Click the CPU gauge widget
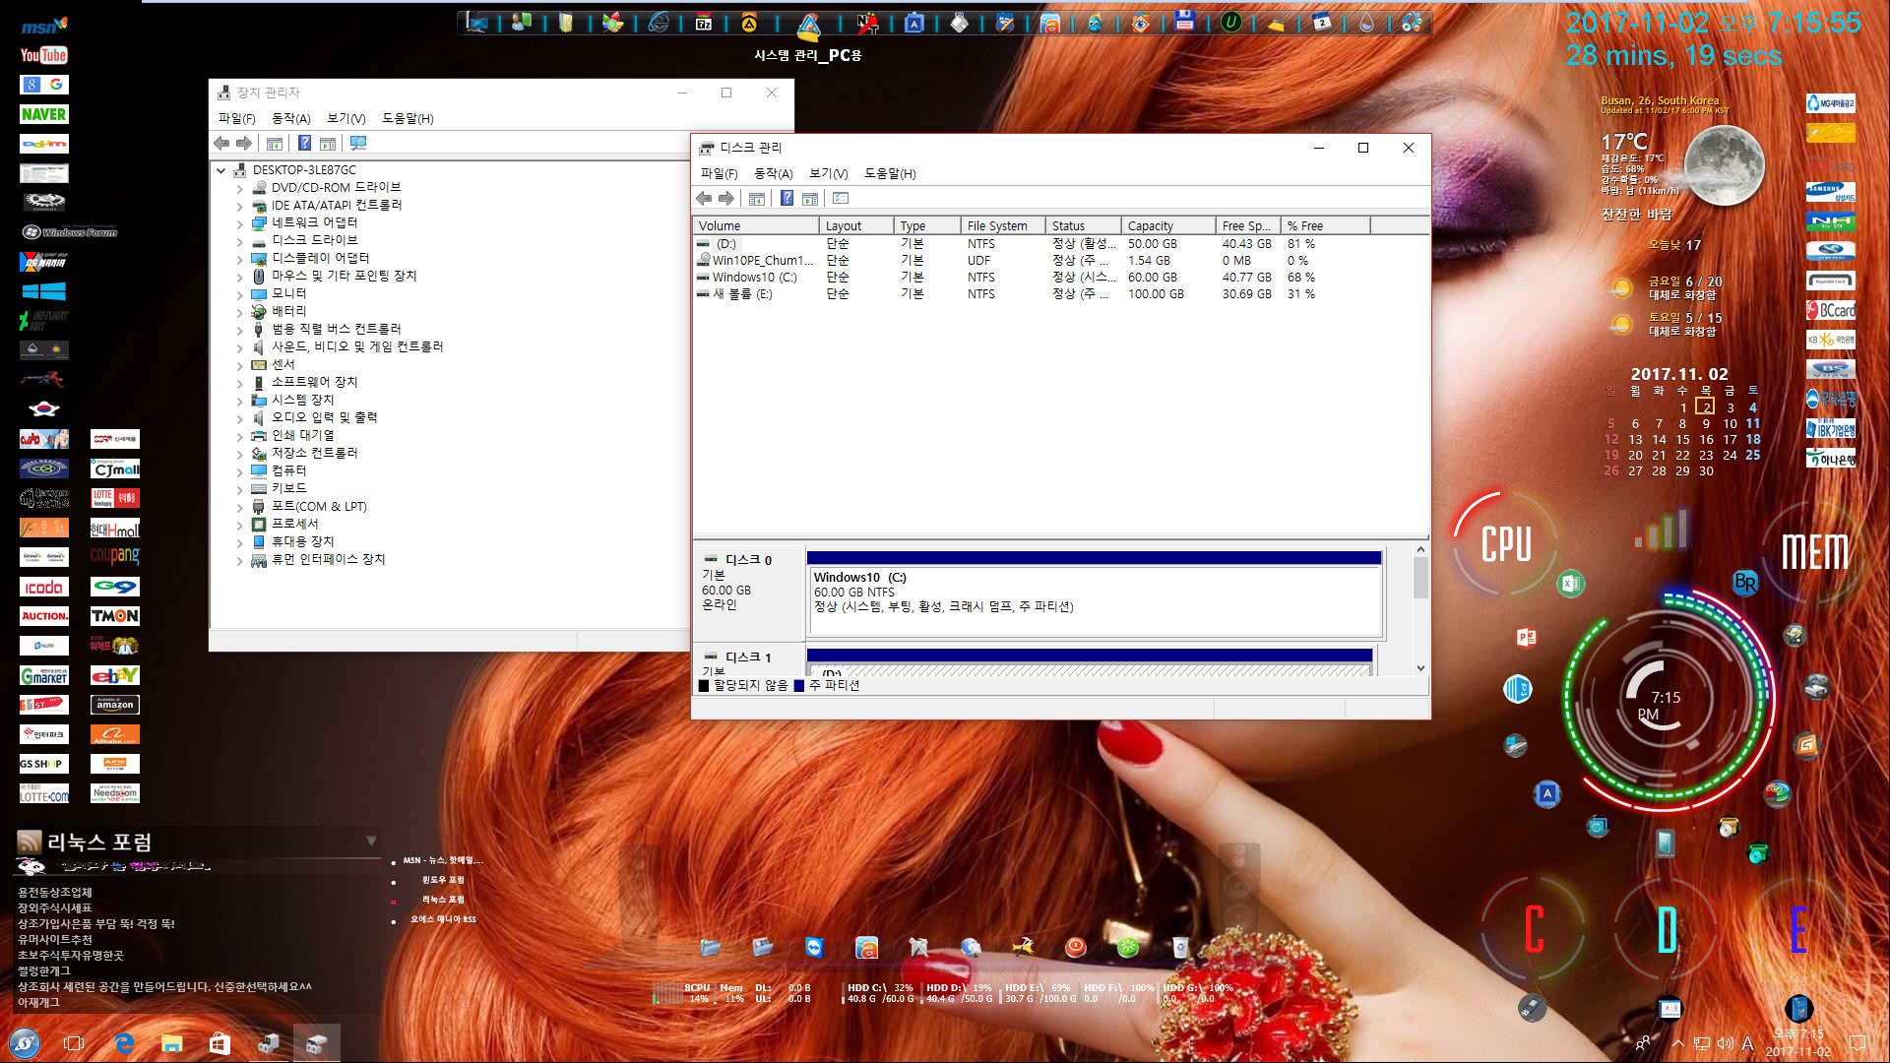Viewport: 1890px width, 1063px height. click(1506, 544)
